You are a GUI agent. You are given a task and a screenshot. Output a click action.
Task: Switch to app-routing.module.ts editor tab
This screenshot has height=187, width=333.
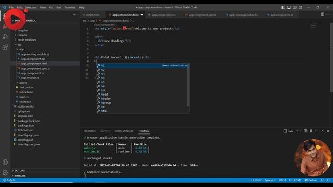(x=244, y=15)
